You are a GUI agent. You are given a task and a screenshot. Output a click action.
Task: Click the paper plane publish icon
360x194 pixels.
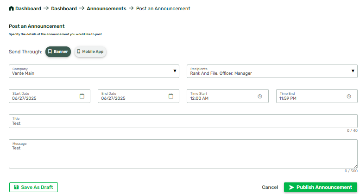pyautogui.click(x=291, y=188)
